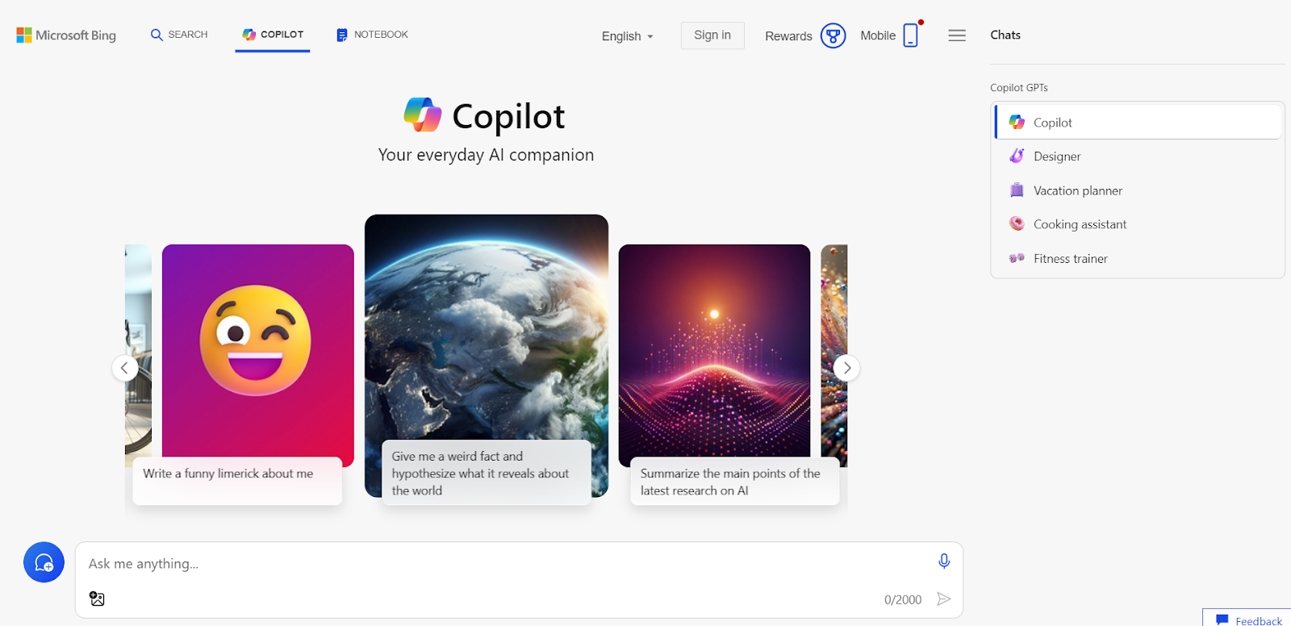Show previous suggestion cards with left arrow

pos(124,368)
